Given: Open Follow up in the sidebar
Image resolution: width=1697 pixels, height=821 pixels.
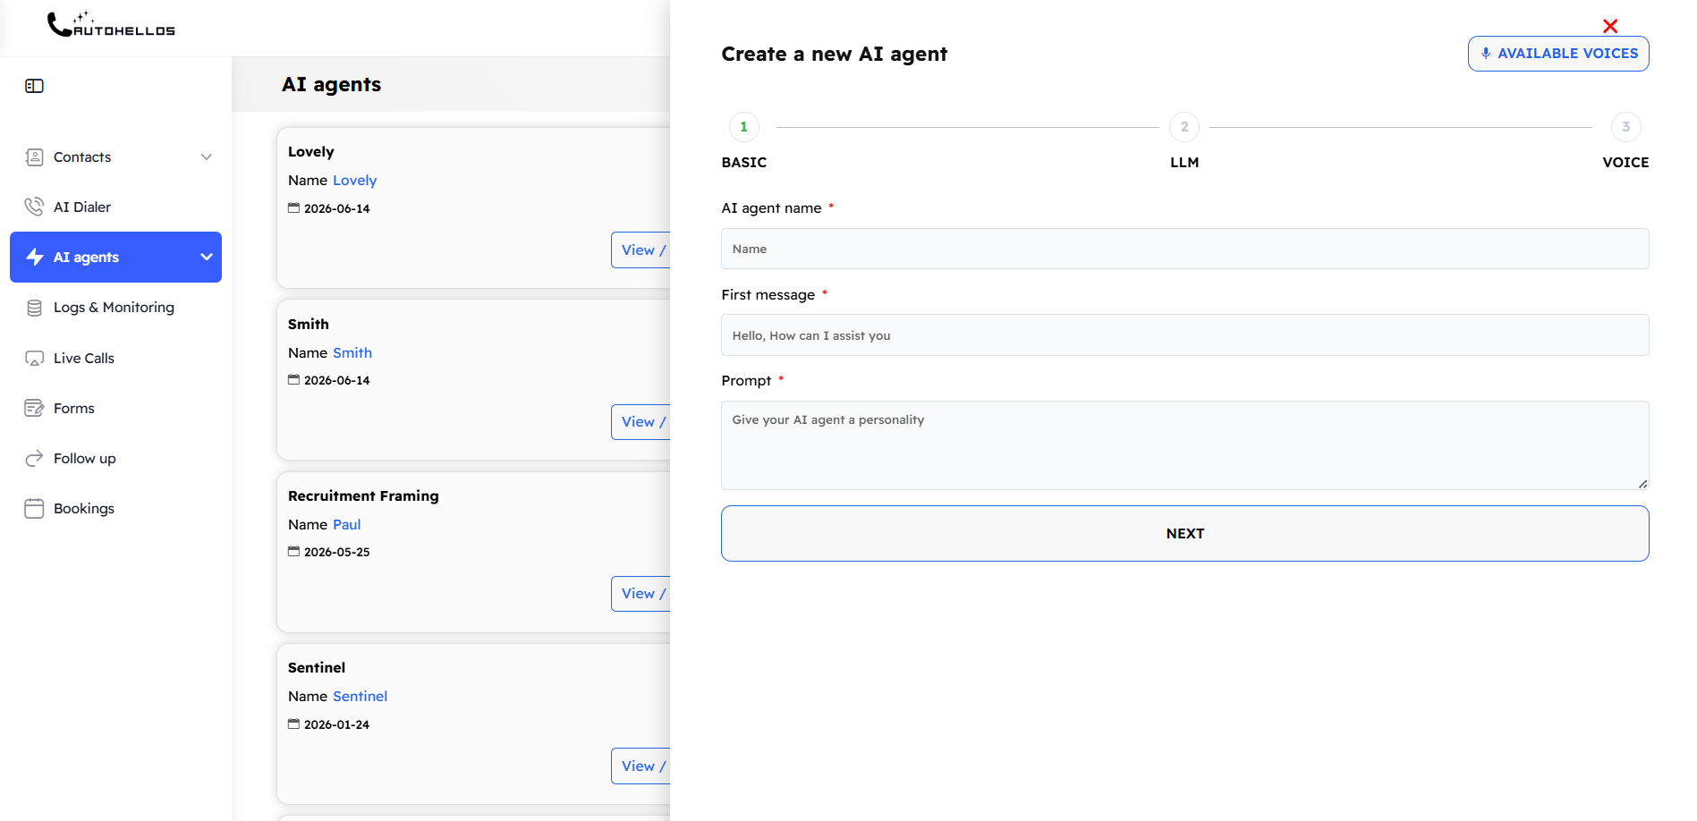Looking at the screenshot, I should [x=116, y=458].
